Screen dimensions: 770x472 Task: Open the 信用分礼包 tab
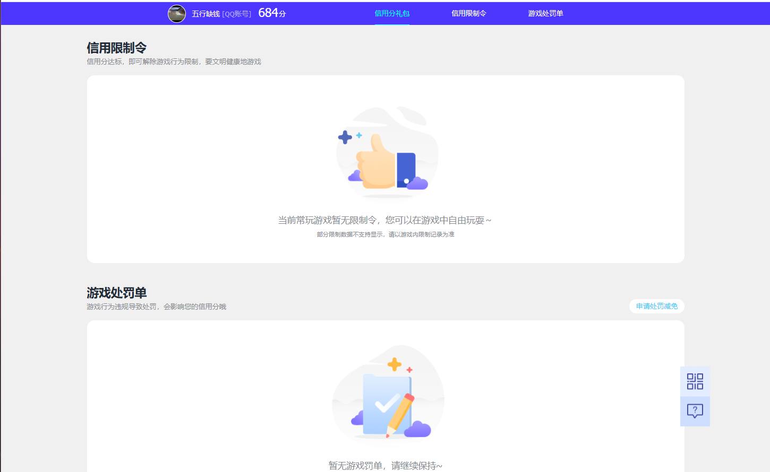point(392,13)
